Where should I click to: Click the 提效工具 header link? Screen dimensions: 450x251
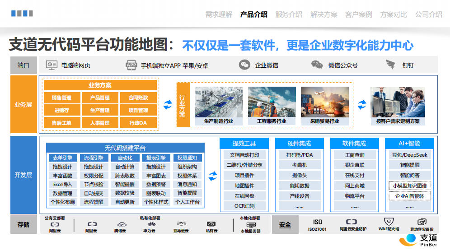(x=244, y=144)
